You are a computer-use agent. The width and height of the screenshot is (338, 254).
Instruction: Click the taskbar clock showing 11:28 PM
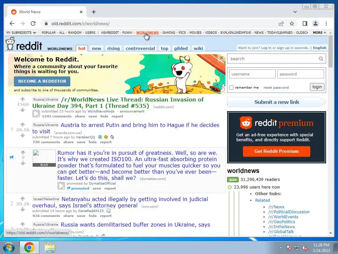tap(321, 247)
